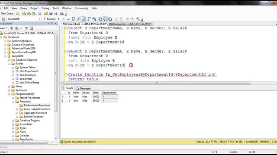Select the Table-valued Functions folder
The image size is (277, 155).
[x=37, y=105]
